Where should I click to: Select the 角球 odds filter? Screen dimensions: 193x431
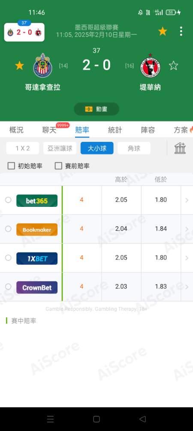click(134, 148)
